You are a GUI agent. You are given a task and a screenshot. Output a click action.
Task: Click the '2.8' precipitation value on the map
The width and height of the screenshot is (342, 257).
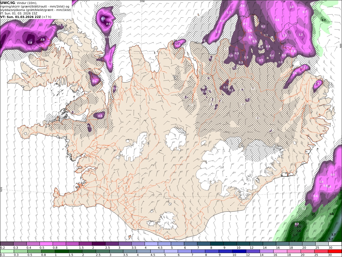pyautogui.click(x=30, y=43)
